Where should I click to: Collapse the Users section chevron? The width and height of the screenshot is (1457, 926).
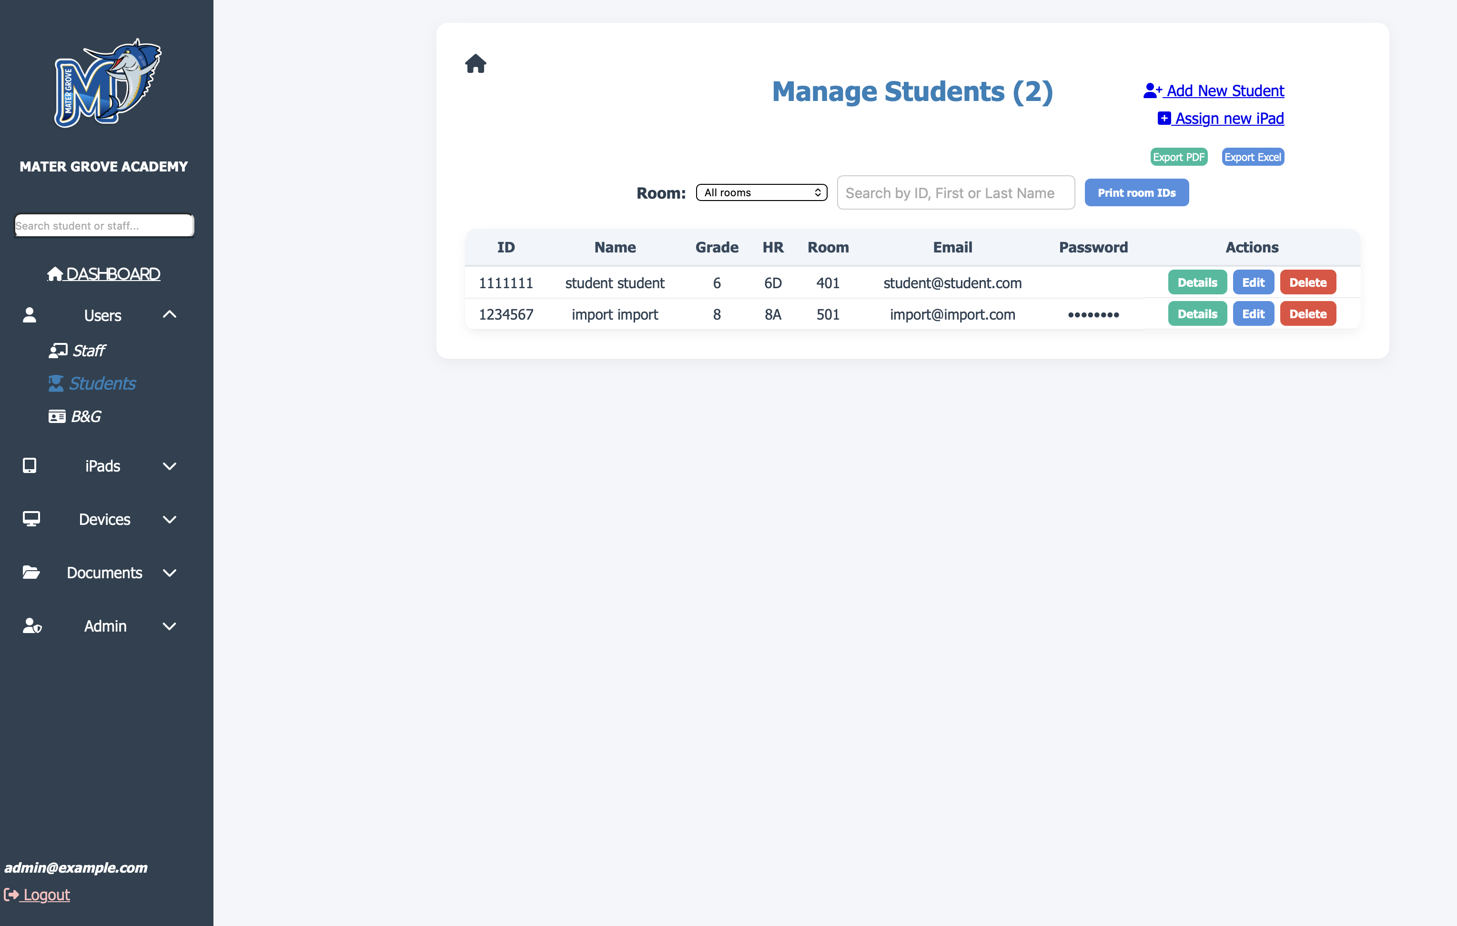click(170, 314)
